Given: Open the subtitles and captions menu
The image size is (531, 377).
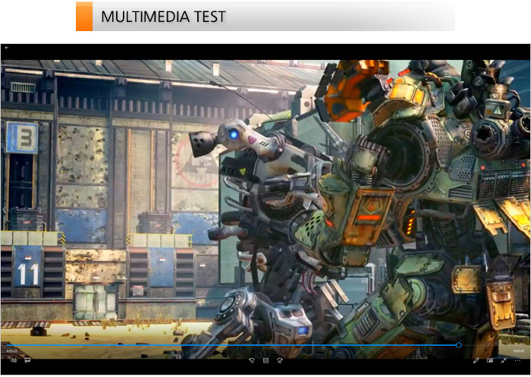Looking at the screenshot, I should coord(27,360).
